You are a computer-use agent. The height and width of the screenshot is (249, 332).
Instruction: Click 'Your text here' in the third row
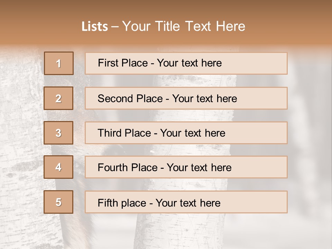(193, 133)
